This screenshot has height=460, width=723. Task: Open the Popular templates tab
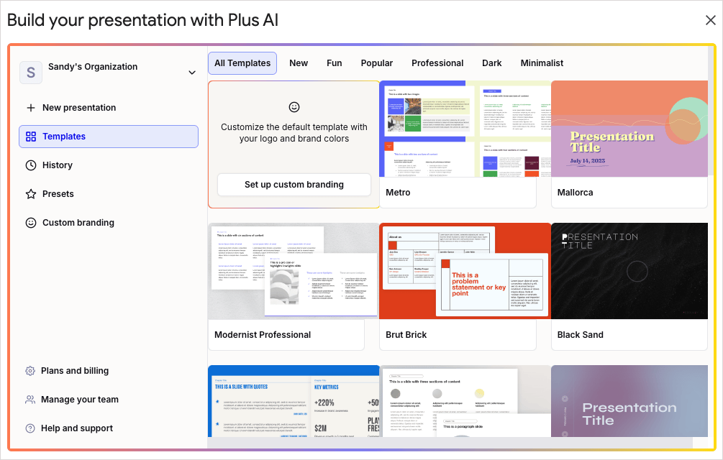pos(377,63)
